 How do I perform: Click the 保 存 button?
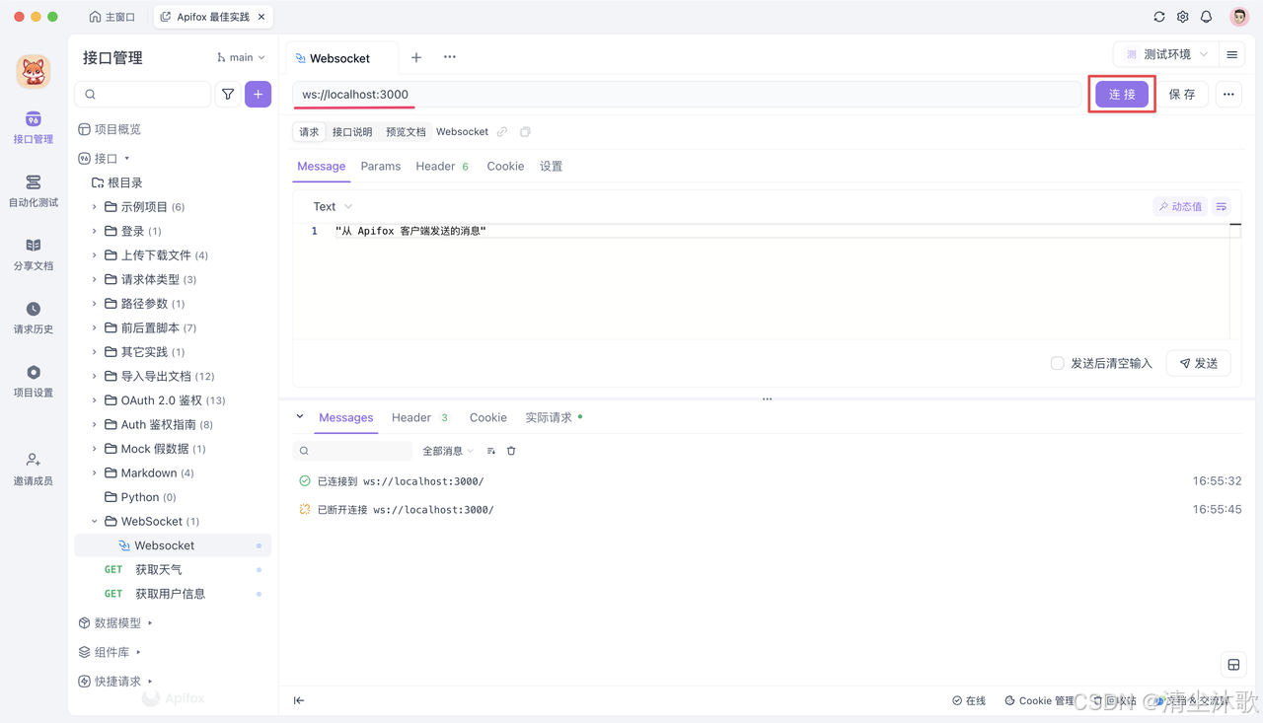tap(1182, 94)
